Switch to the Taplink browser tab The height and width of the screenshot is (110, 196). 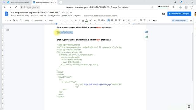tap(18, 2)
